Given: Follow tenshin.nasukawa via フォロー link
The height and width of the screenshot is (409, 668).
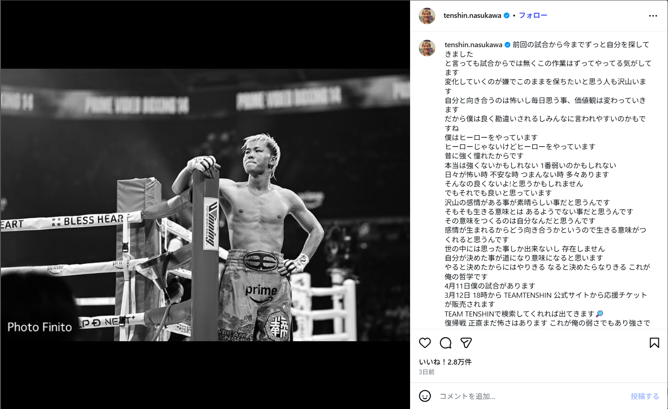Looking at the screenshot, I should coord(533,16).
